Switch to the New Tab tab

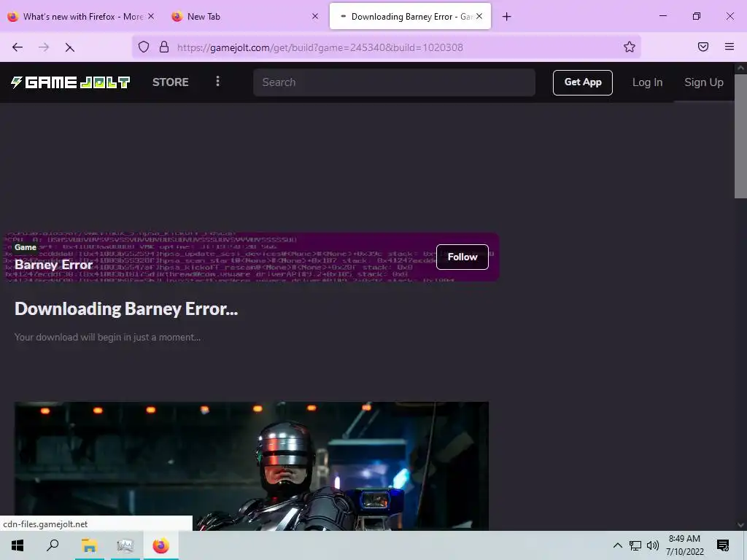click(245, 17)
